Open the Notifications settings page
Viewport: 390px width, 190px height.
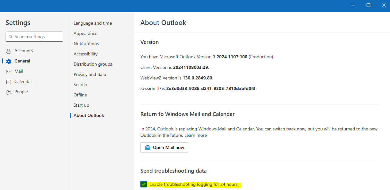pyautogui.click(x=86, y=44)
